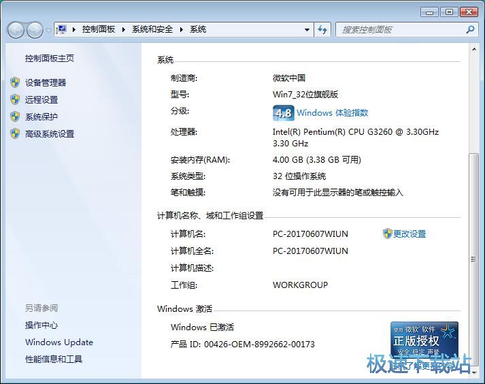Click the 正版授权 genuine Microsoft badge
The width and height of the screenshot is (485, 384).
[424, 340]
